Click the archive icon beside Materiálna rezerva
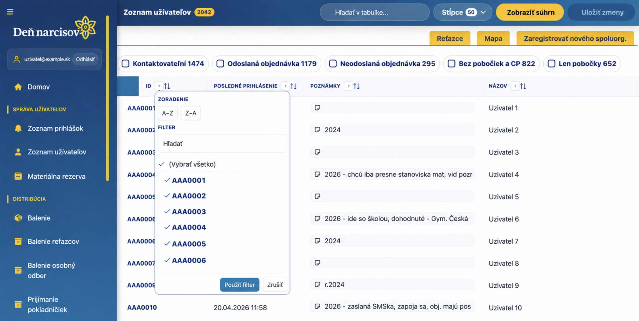The height and width of the screenshot is (321, 639). point(18,176)
